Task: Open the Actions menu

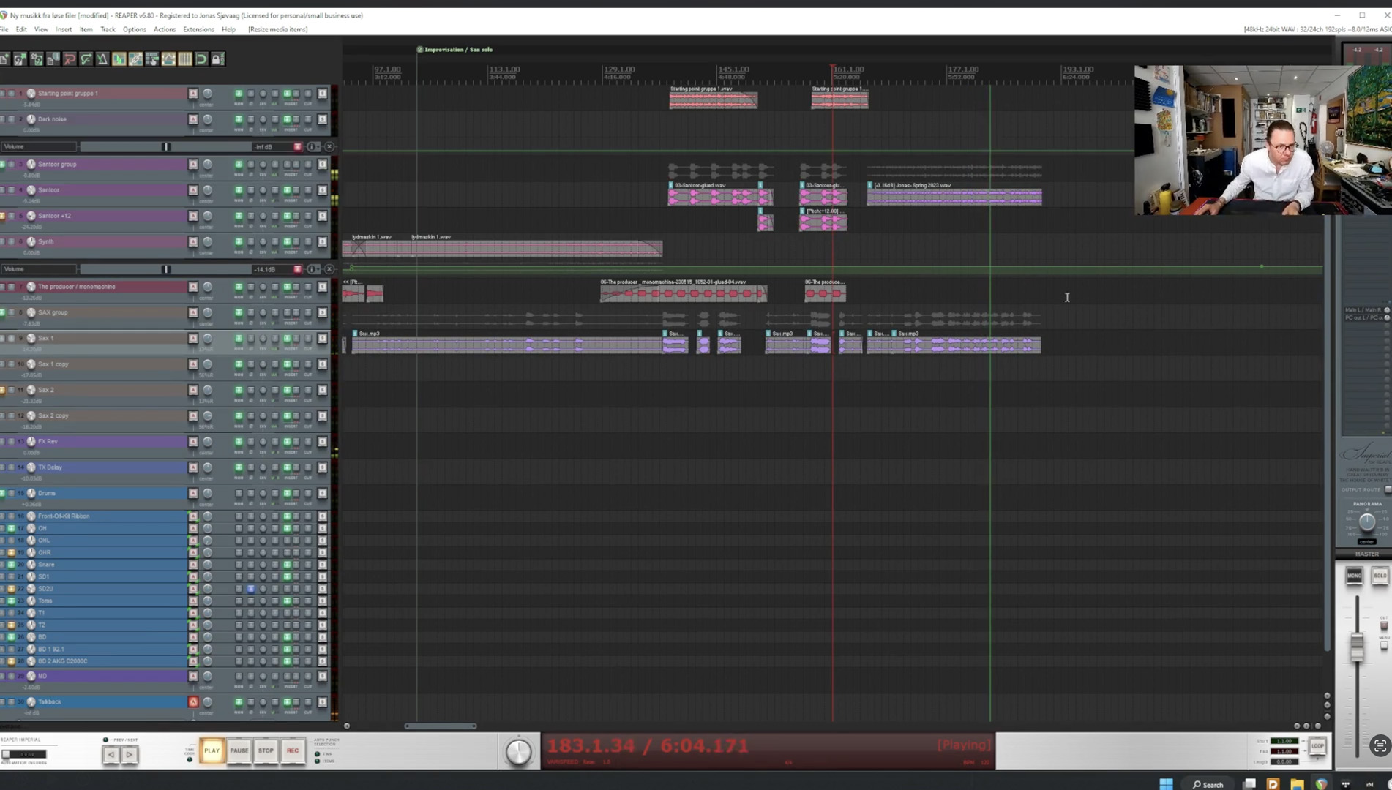Action: coord(164,29)
